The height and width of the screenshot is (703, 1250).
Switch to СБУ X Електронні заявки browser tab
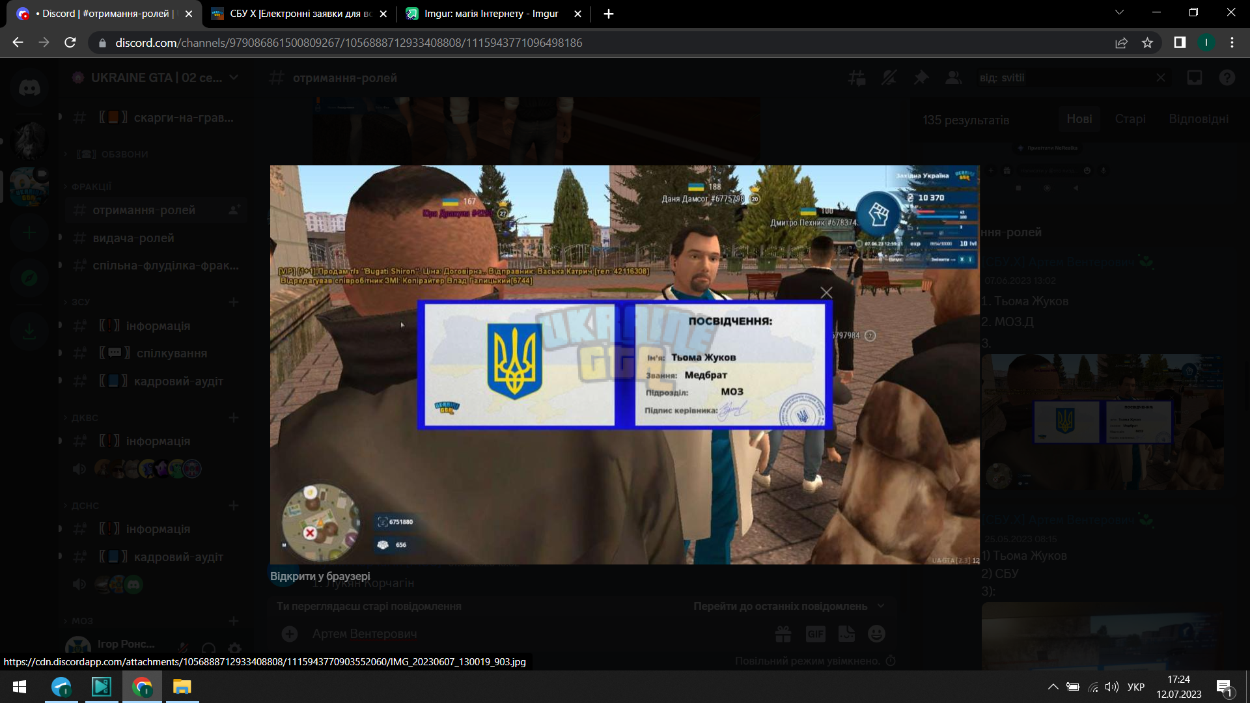pos(299,14)
